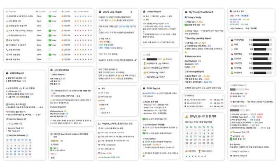
Task: Click the Job Searching title icon
Action: [51, 70]
